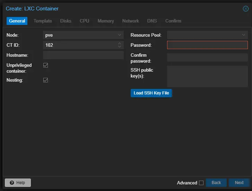Close the Create LXC Container dialog
The image size is (252, 191).
pyautogui.click(x=245, y=9)
